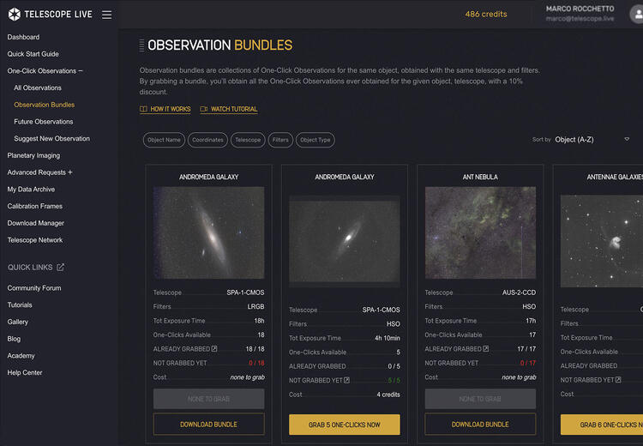The width and height of the screenshot is (643, 446).
Task: Click the 4 credits cost value
Action: pos(388,395)
